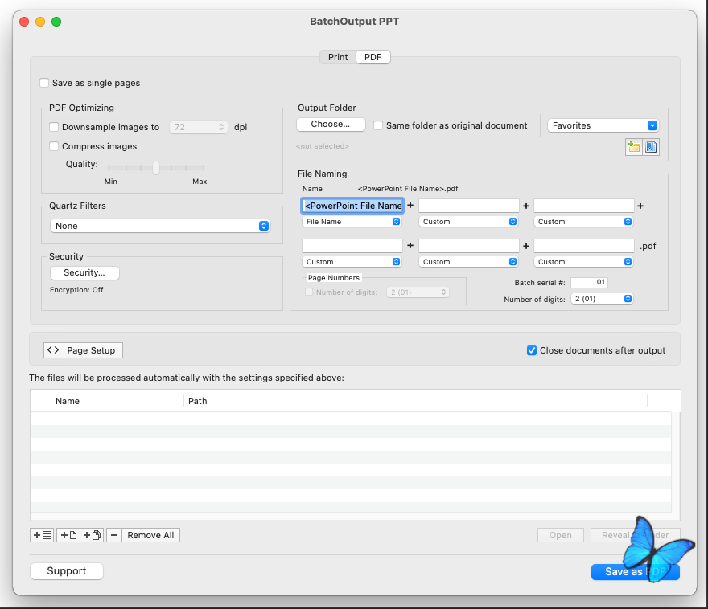Screen dimensions: 708x609
Task: Click the name field before .pdf
Action: pyautogui.click(x=584, y=246)
